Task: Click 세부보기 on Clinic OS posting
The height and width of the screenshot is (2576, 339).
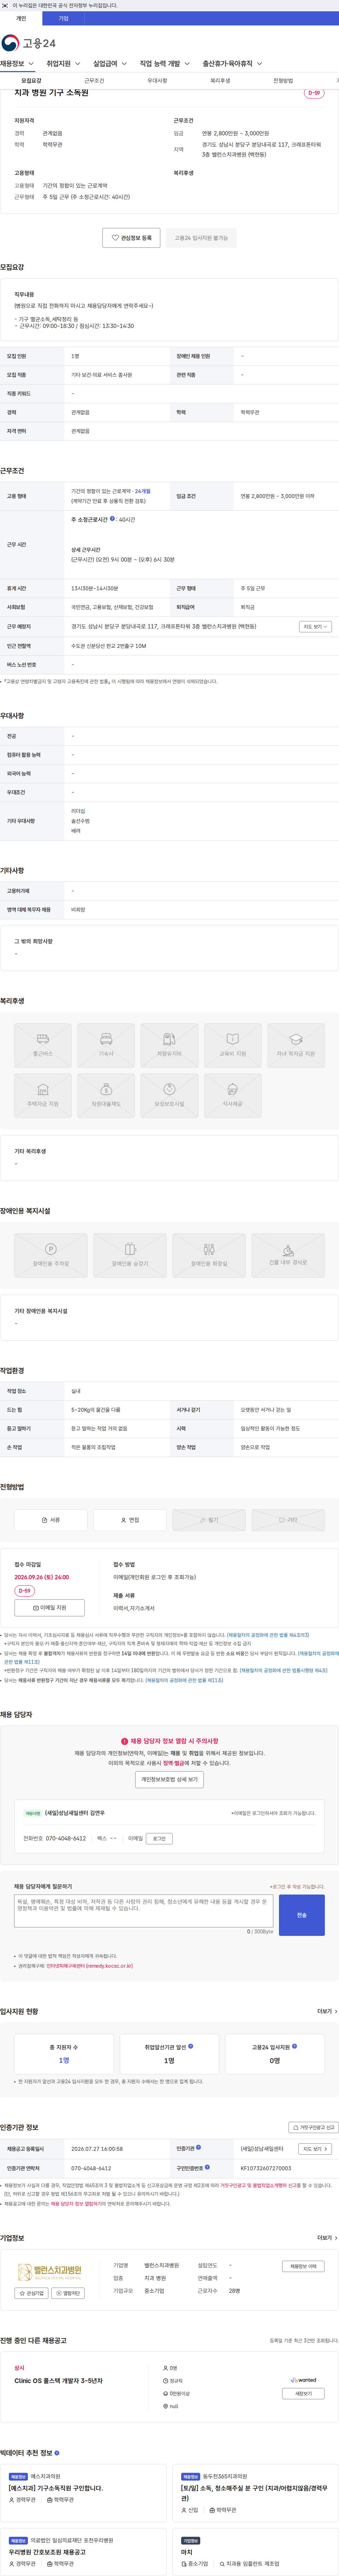Action: pos(303,2394)
